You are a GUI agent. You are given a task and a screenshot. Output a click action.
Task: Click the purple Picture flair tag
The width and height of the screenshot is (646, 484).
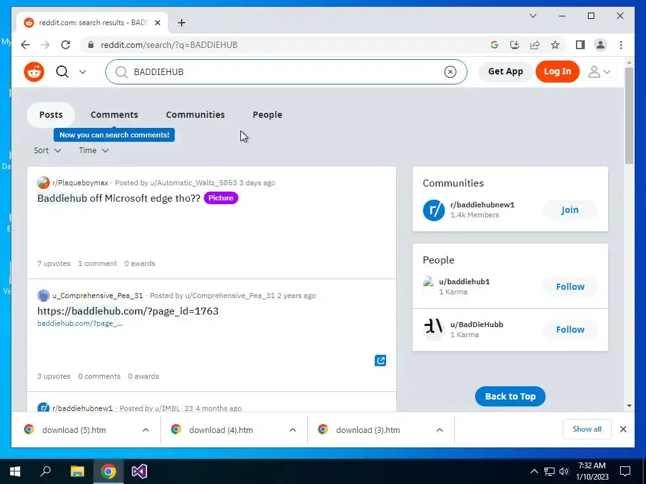pyautogui.click(x=221, y=198)
